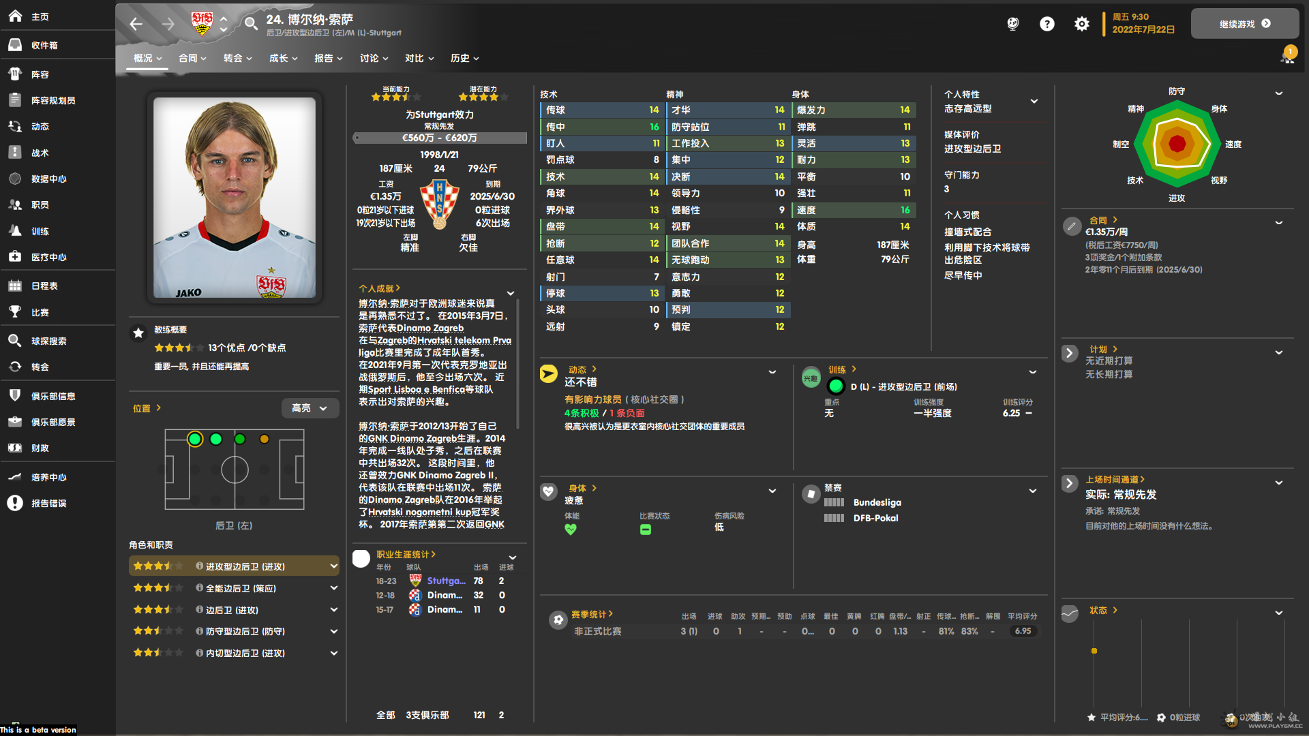Viewport: 1309px width, 736px height.
Task: Select the second green position dot on pitch
Action: coord(216,440)
